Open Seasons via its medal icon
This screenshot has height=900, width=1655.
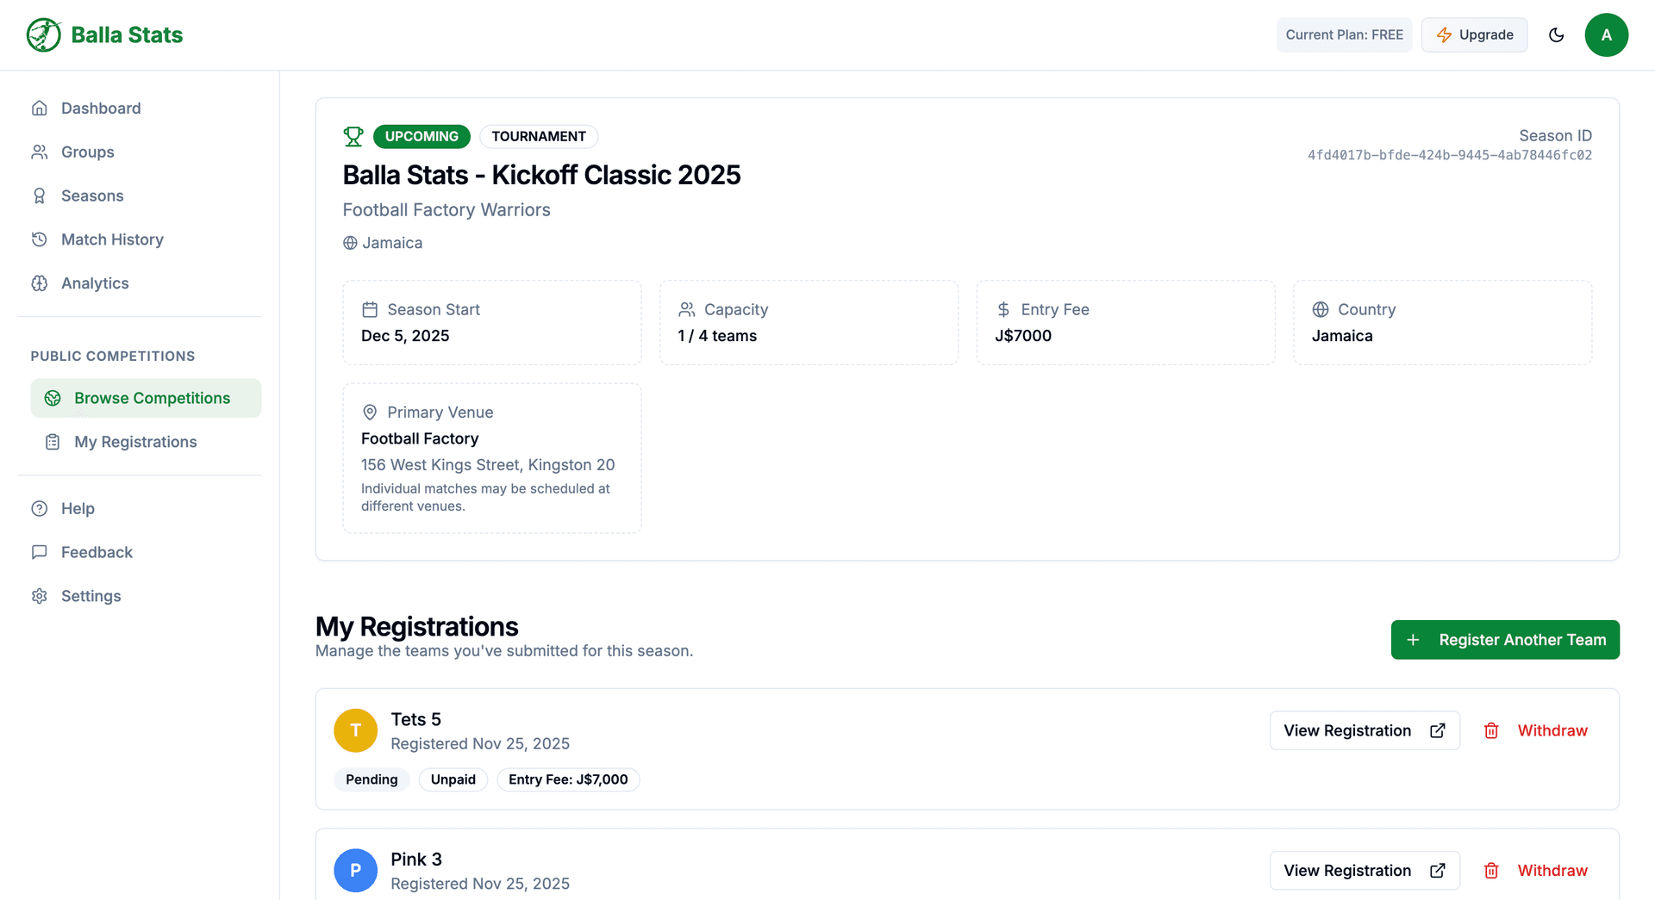tap(40, 196)
